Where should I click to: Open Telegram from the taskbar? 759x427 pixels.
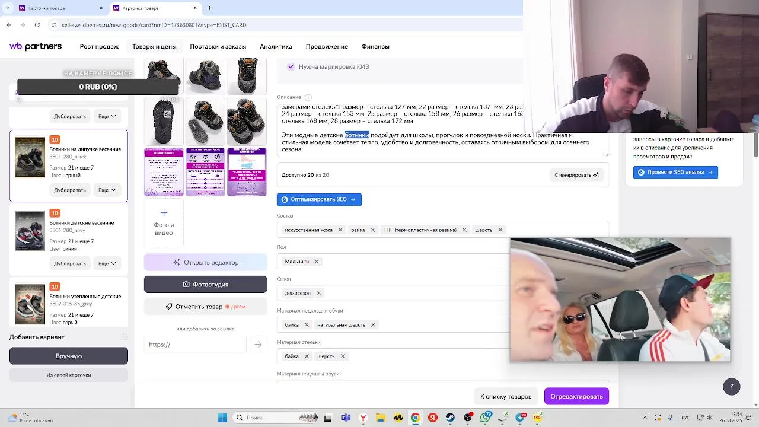coord(521,418)
